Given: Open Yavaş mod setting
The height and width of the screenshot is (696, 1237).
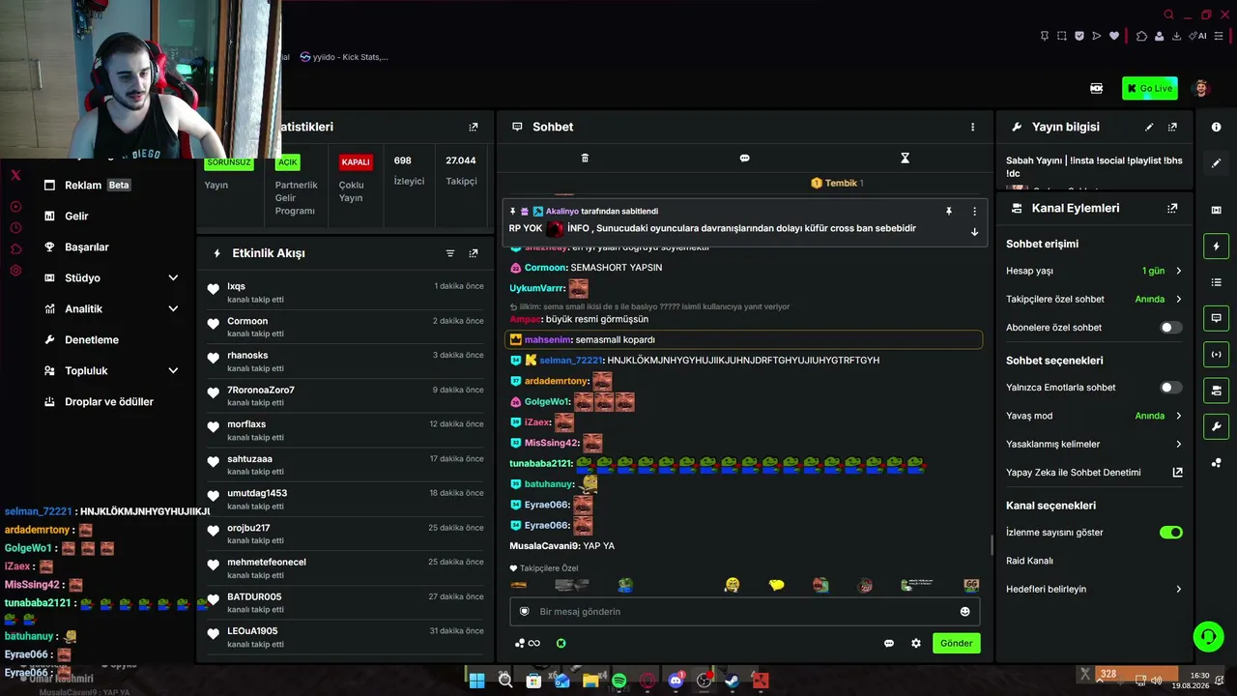Looking at the screenshot, I should point(1094,416).
